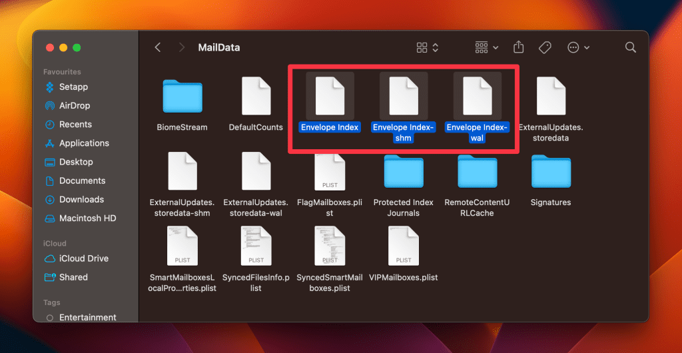This screenshot has width=682, height=353.
Task: Select the RemoteContentURLCache folder icon
Action: 477,171
